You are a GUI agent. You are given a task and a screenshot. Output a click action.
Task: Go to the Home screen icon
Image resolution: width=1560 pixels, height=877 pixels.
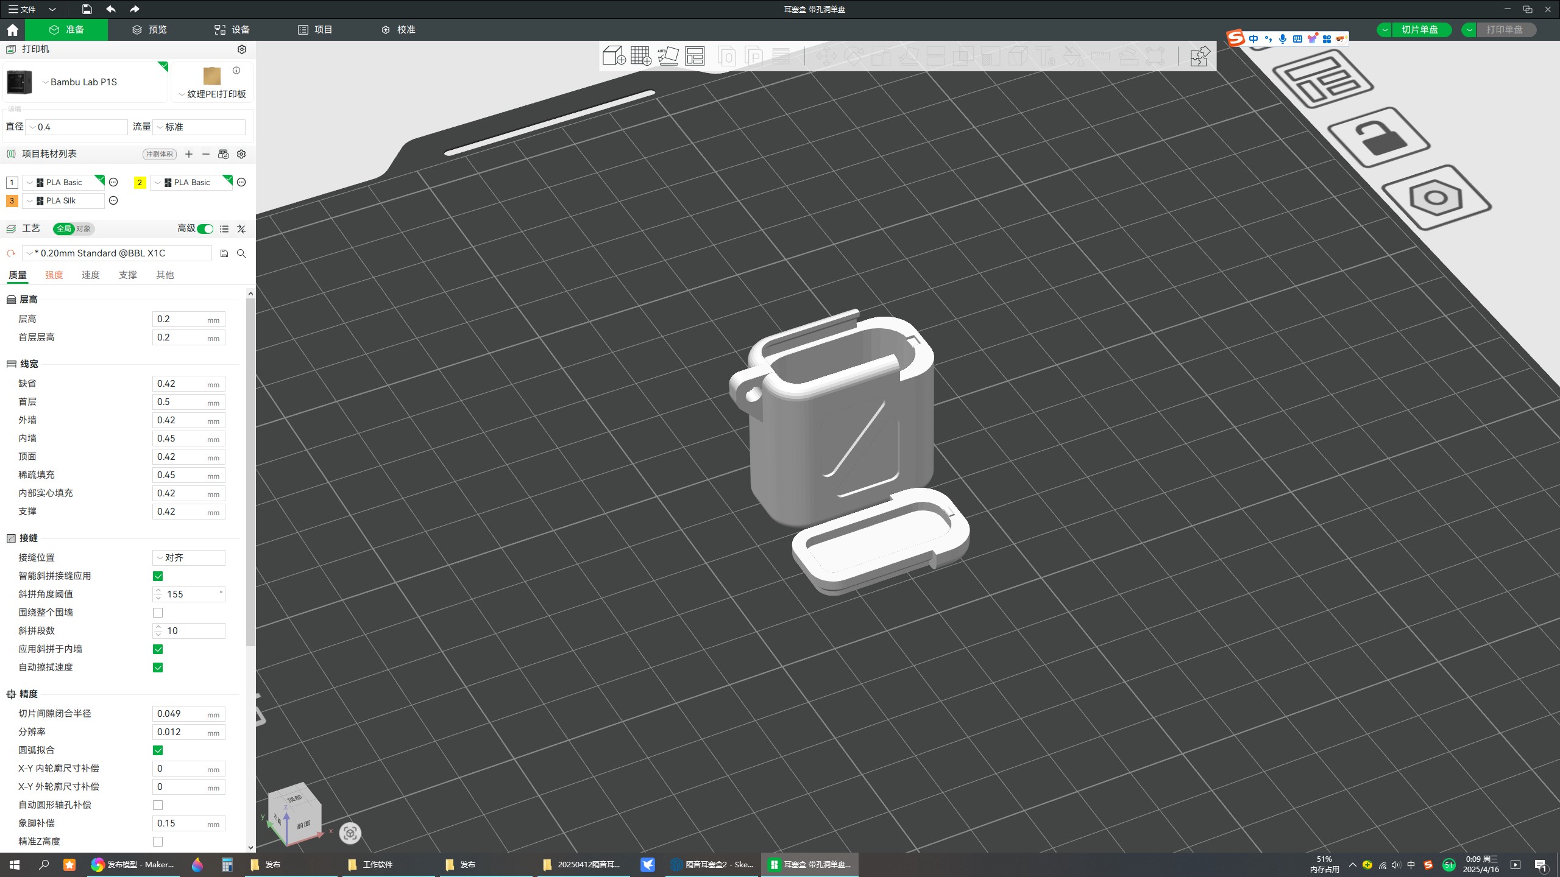12,30
